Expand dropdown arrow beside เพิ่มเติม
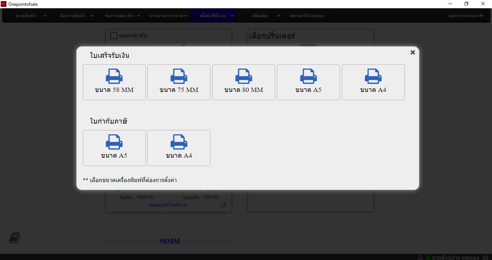This screenshot has width=492, height=260. pyautogui.click(x=279, y=16)
